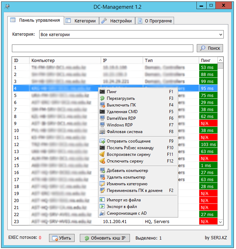The image size is (236, 249).
Task: Click into the search text field
Action: (x=102, y=48)
